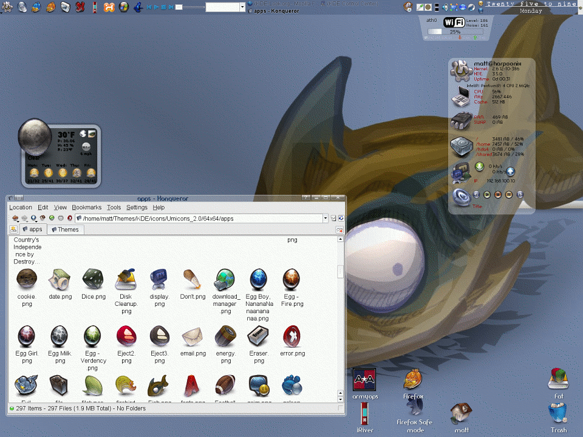Select the cookie.png file
The width and height of the screenshot is (583, 437).
click(27, 288)
